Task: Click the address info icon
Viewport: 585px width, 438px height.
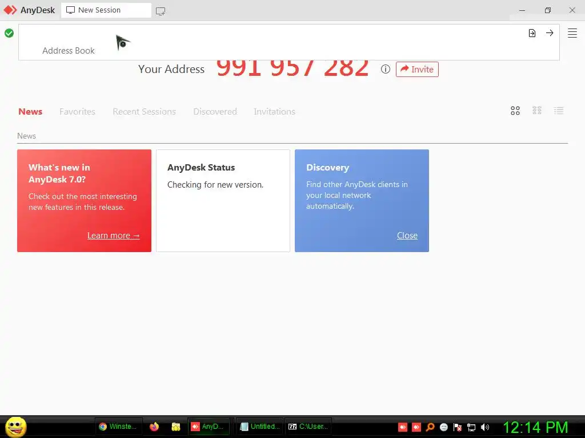Action: [386, 69]
